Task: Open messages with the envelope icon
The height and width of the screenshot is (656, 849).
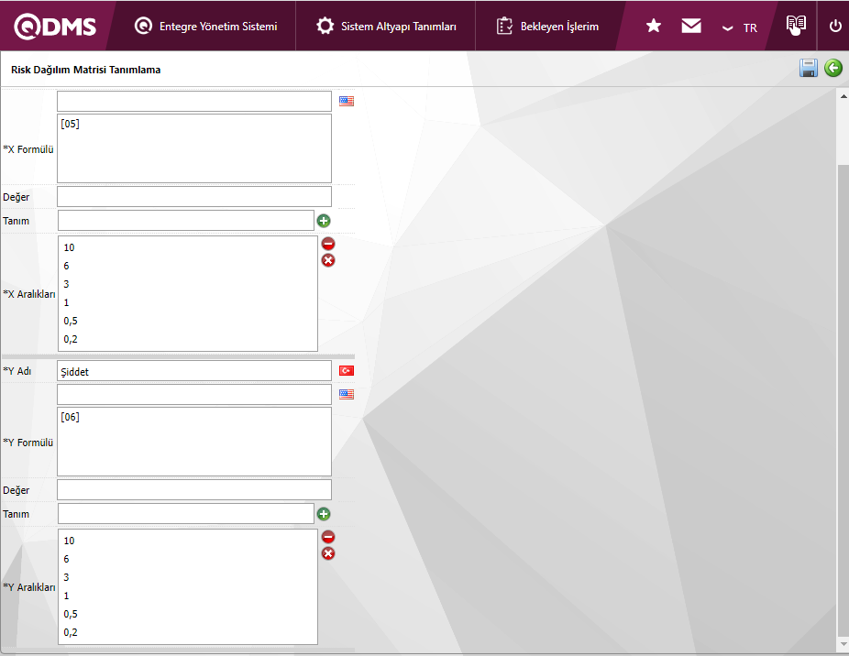Action: point(691,26)
